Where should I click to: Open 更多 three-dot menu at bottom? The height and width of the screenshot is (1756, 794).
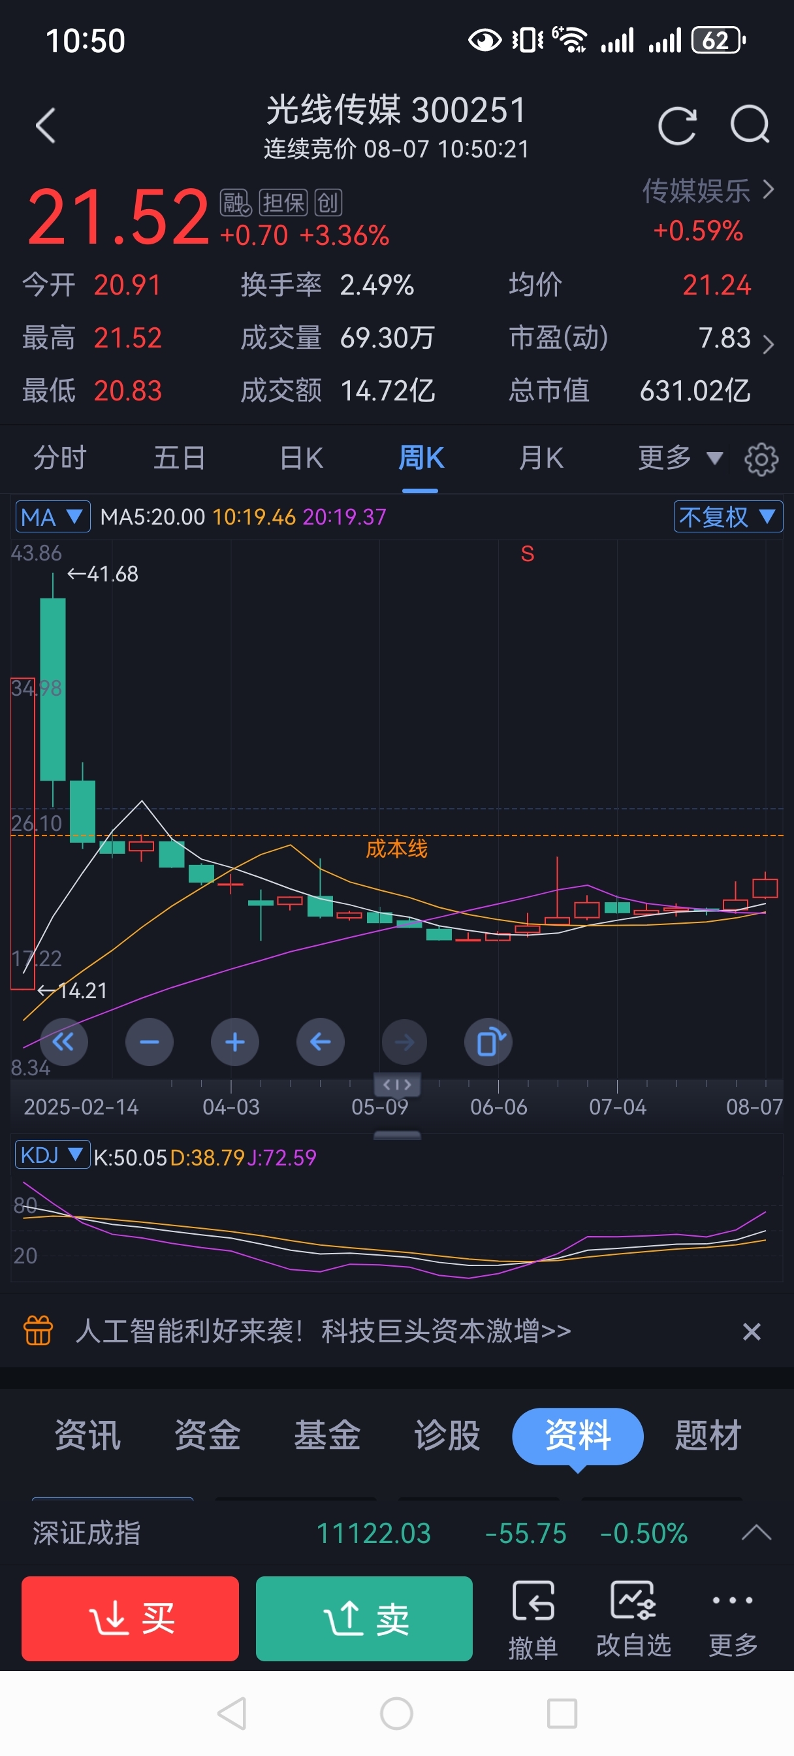[733, 1619]
